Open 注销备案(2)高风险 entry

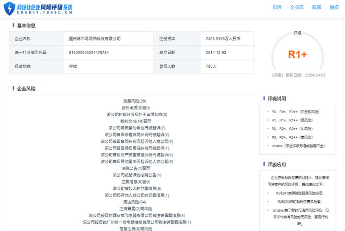[136, 209]
